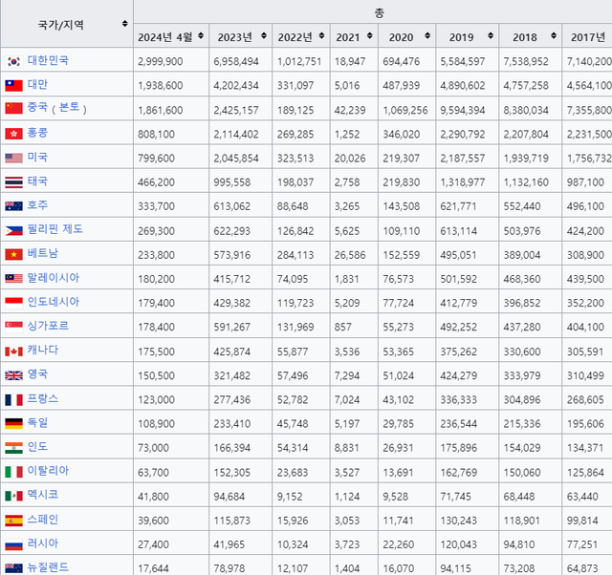
Task: Click the Mexico flag next to 멕시코
Action: [x=13, y=496]
